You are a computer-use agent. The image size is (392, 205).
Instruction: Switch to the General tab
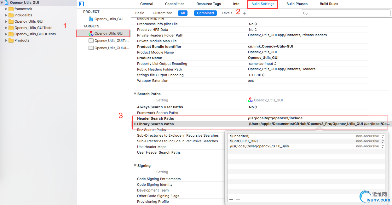pos(147,4)
